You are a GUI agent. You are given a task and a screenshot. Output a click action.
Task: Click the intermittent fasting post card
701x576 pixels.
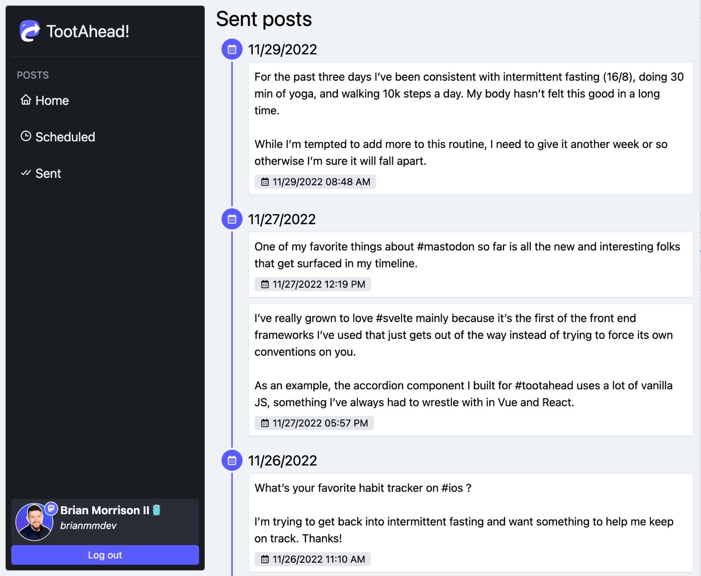coord(470,119)
